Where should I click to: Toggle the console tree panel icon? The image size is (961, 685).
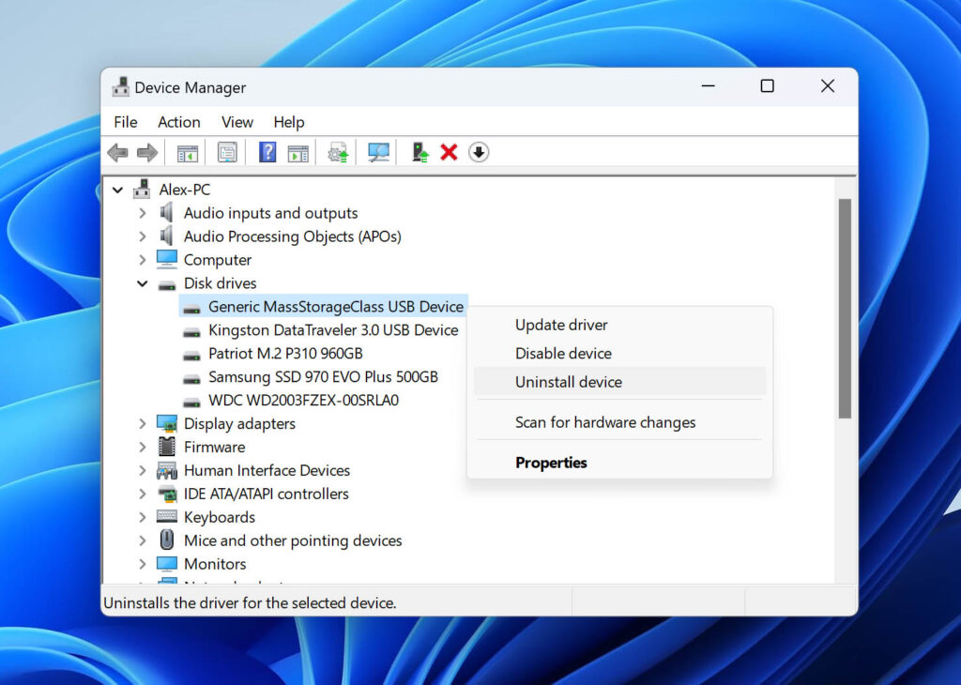tap(186, 152)
